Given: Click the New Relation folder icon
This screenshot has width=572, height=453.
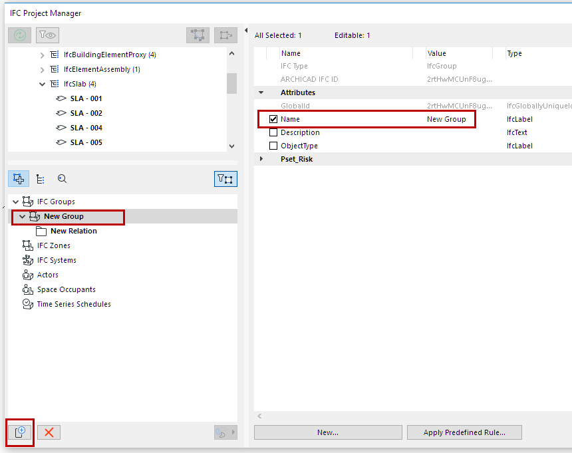Looking at the screenshot, I should click(x=41, y=231).
